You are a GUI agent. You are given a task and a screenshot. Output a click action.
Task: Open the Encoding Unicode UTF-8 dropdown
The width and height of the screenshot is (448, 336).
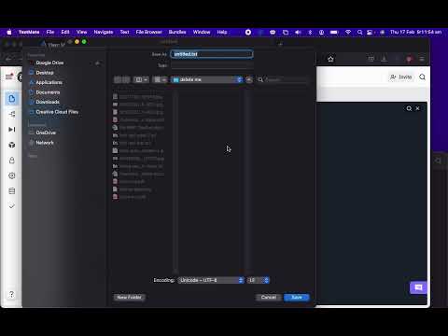[x=211, y=280]
